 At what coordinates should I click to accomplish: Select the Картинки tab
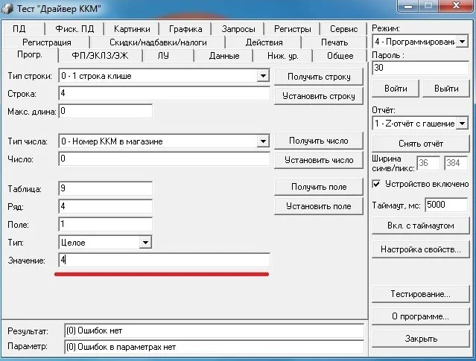click(x=132, y=29)
